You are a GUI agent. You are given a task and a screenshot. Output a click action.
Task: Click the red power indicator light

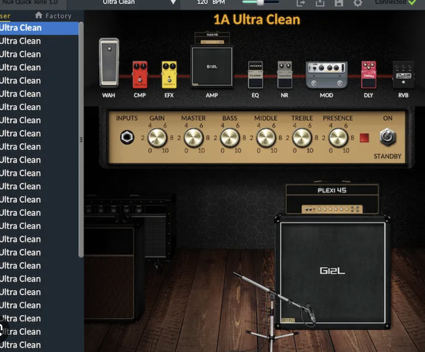(x=364, y=138)
